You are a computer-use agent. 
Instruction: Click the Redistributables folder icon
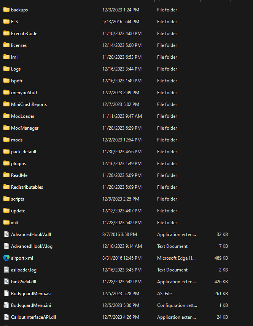(6, 187)
